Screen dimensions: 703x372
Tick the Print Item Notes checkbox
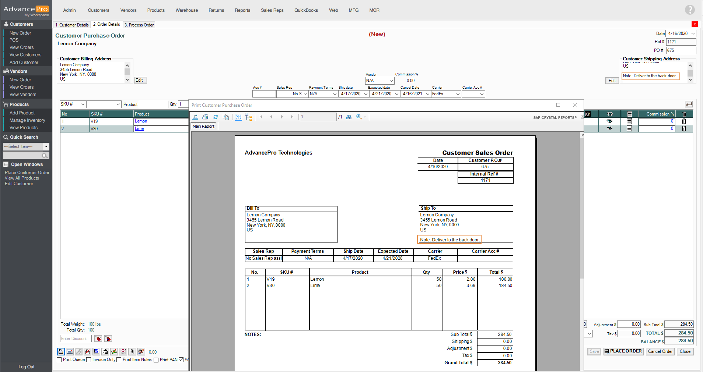pos(119,360)
